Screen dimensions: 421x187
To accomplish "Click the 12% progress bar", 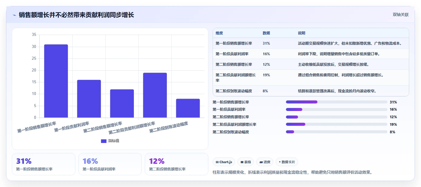I will point(336,117).
